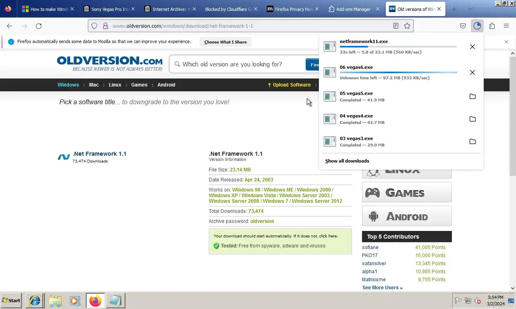Click the Firefox back arrow button

[x=10, y=26]
